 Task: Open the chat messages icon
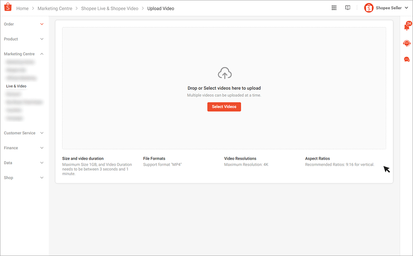tap(407, 59)
